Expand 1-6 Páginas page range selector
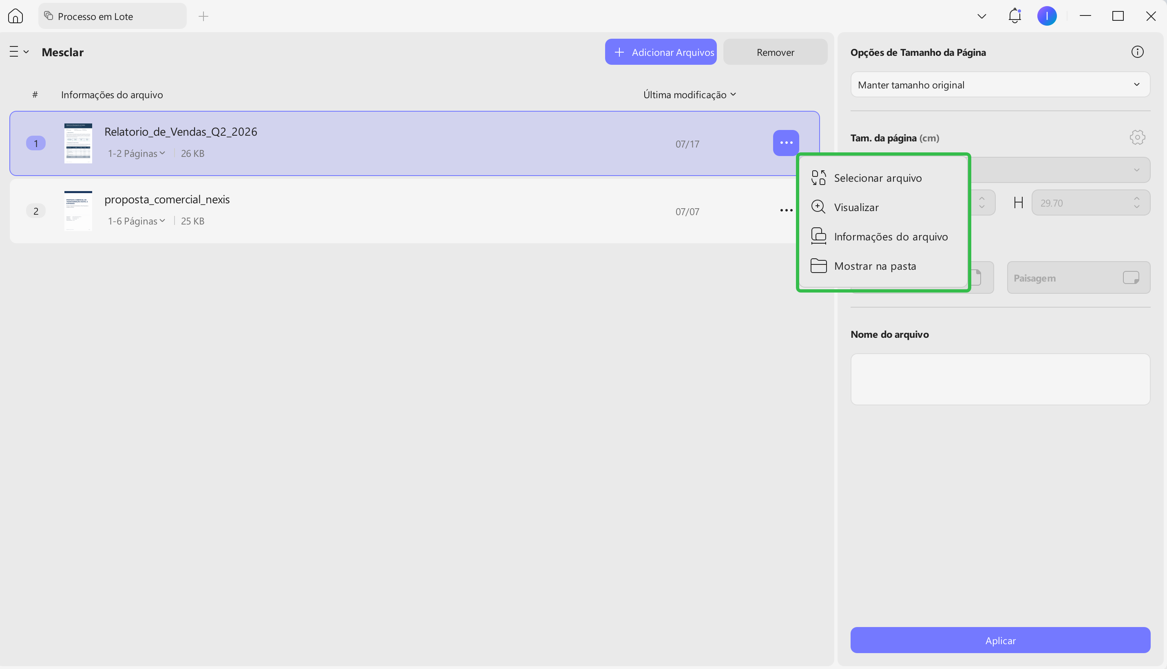 coord(136,221)
